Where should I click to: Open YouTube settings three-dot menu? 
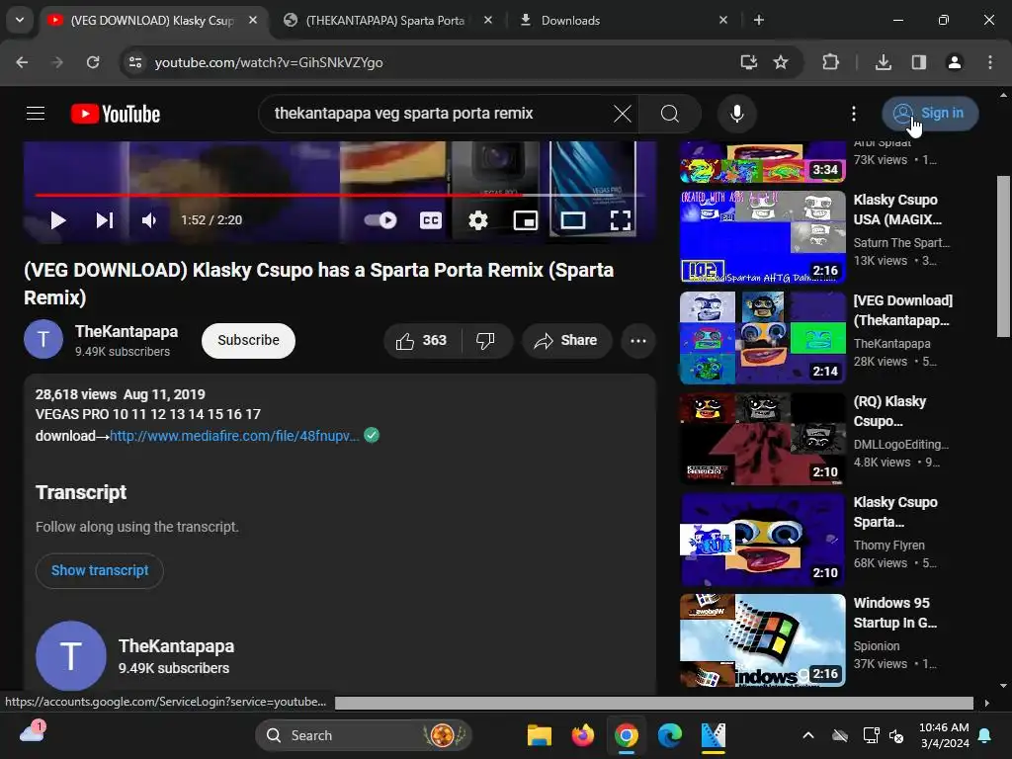point(853,114)
